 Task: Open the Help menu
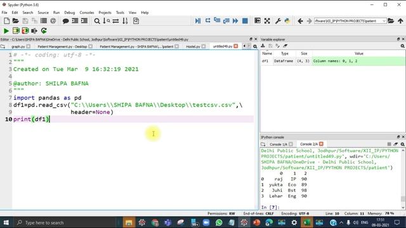click(145, 13)
